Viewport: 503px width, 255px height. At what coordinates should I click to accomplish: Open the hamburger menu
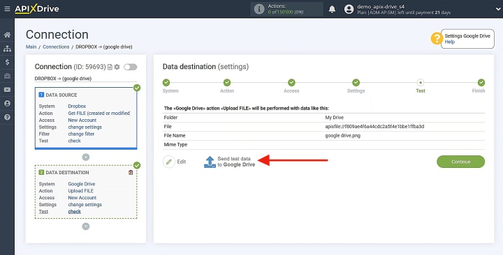click(x=7, y=9)
